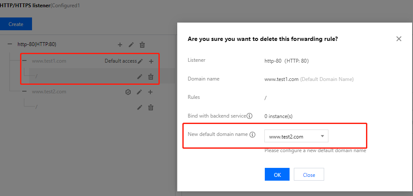Confirm deletion with the OK button

277,175
